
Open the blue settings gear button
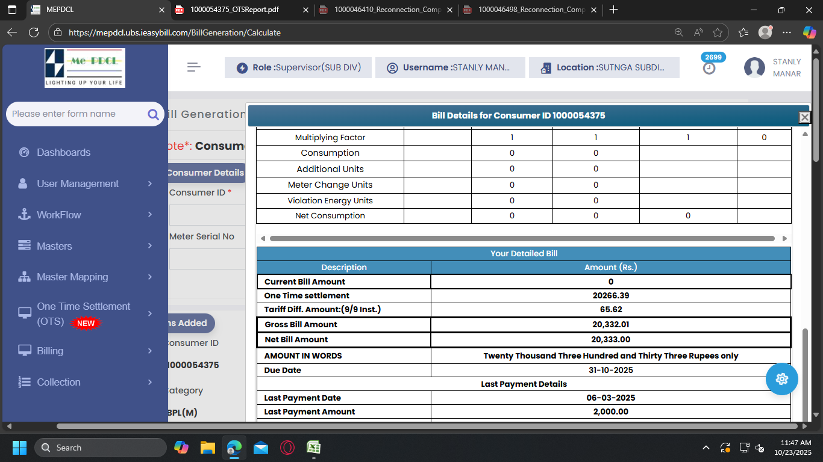click(781, 379)
